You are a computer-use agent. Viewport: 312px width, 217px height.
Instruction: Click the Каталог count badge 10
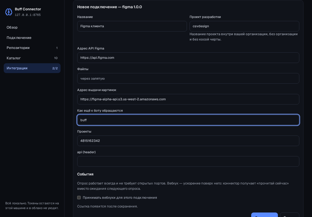[x=56, y=58]
